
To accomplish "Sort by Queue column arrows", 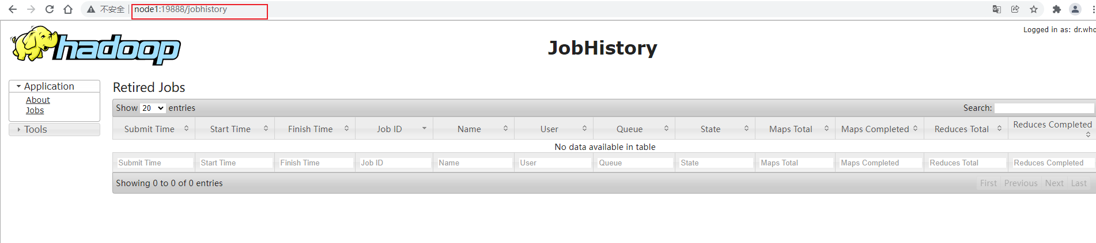I will [x=666, y=129].
